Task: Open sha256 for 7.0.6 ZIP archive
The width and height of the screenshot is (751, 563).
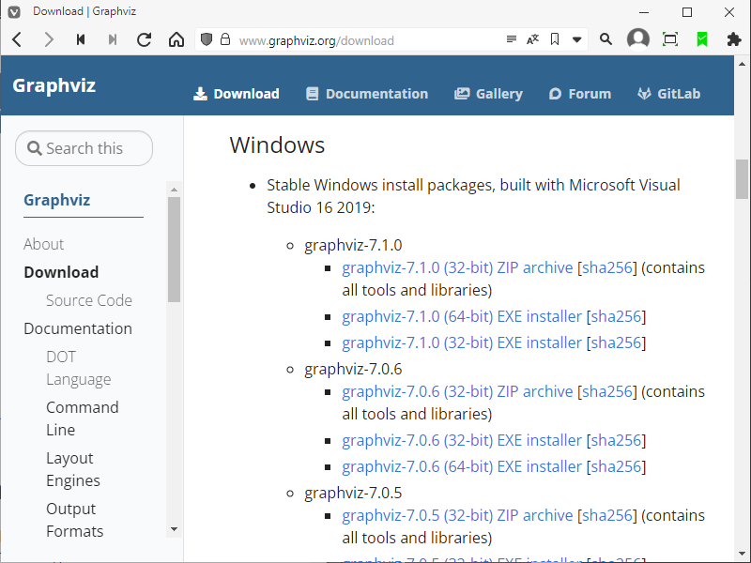Action: (607, 391)
